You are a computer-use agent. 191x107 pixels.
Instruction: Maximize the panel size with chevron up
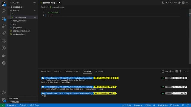tap(184, 71)
